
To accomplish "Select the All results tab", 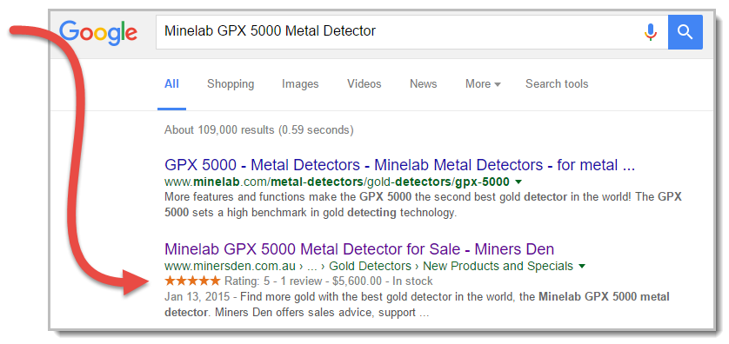I will (x=171, y=84).
